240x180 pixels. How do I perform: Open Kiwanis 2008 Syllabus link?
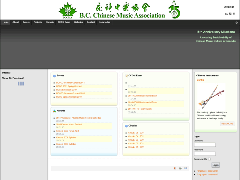coord(66,138)
